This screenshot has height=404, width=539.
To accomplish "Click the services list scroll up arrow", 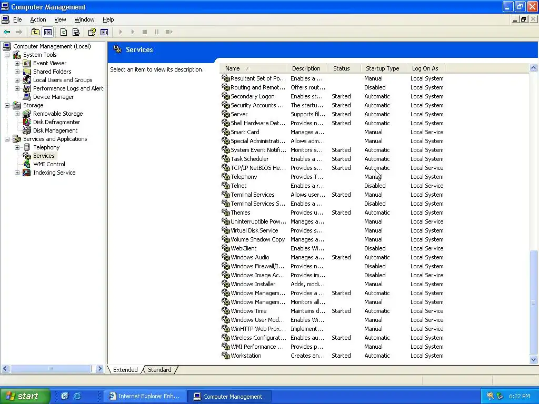I will pyautogui.click(x=533, y=68).
